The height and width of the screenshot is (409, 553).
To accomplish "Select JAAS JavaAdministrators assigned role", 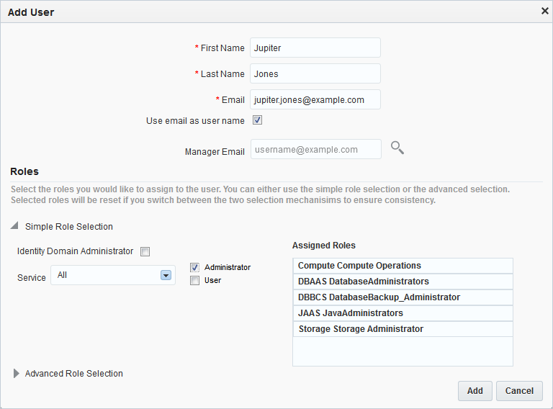I will (403, 313).
